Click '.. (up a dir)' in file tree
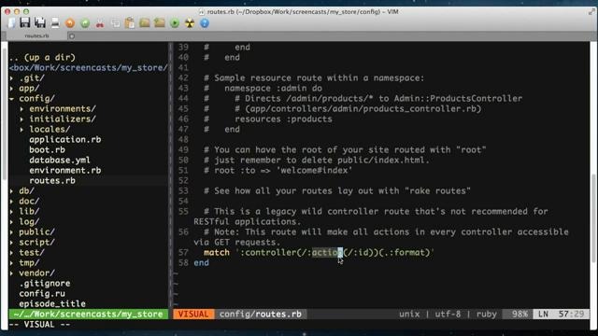Viewport: 598px width, 336px height. coord(42,58)
